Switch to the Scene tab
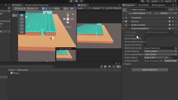Viewport: 178px width, 100px height. click(17, 5)
